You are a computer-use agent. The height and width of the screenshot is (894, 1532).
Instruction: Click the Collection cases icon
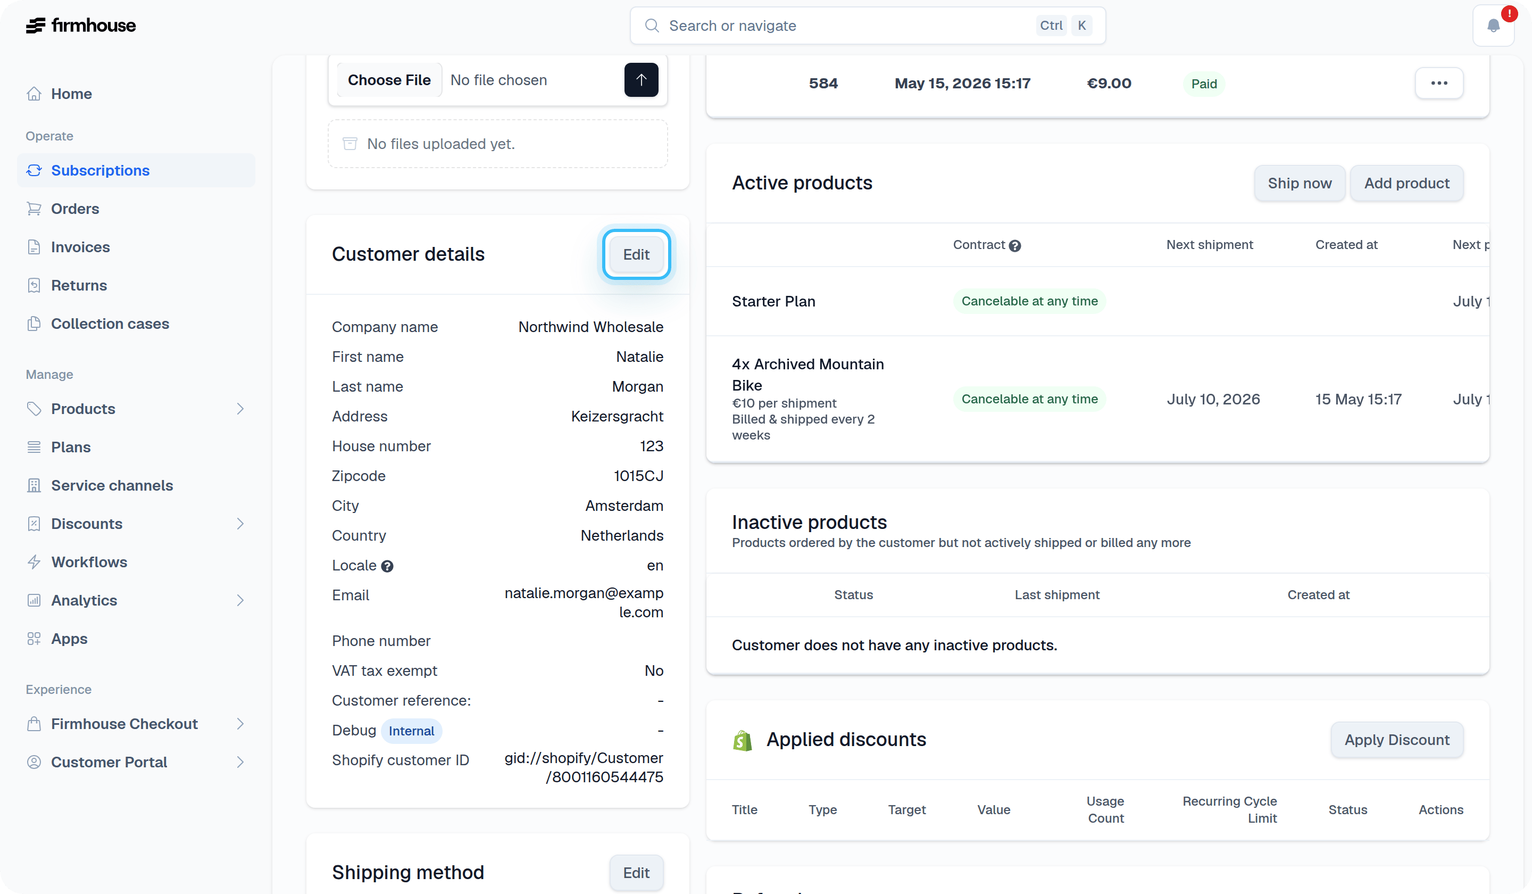click(34, 324)
